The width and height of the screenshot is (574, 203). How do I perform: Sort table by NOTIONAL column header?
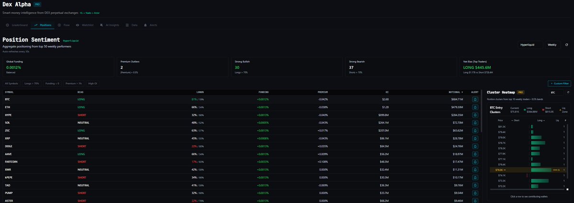pos(455,92)
